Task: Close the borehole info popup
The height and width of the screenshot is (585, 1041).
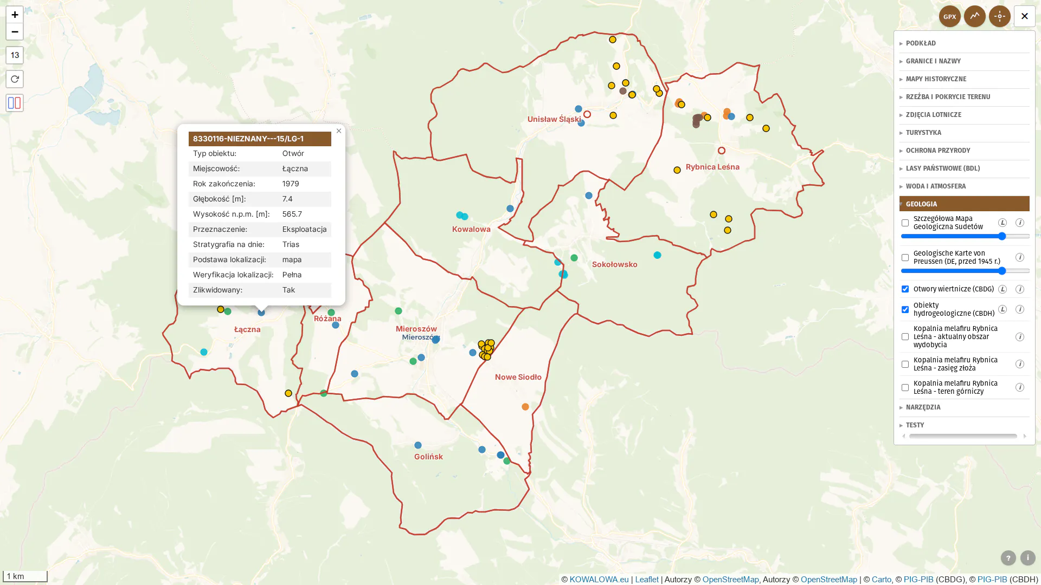Action: [339, 131]
